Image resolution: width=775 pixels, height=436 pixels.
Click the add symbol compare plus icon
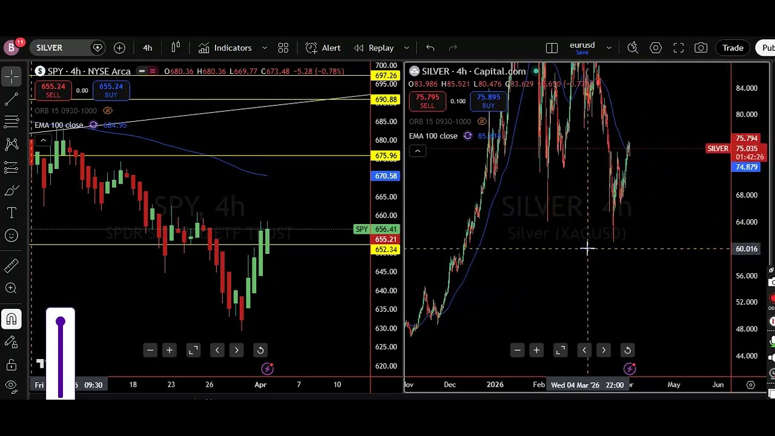[119, 48]
